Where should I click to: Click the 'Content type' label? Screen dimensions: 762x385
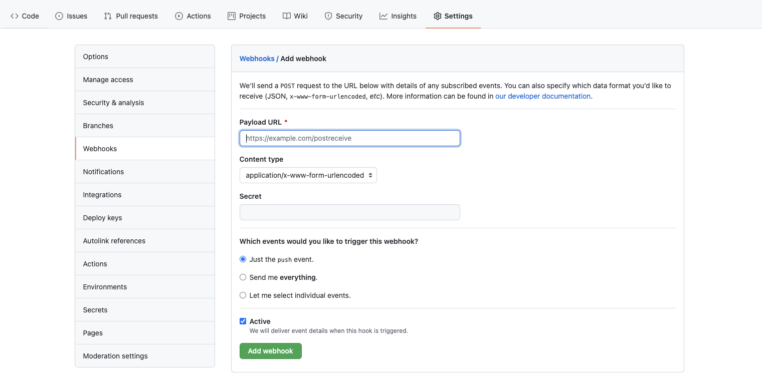click(x=261, y=159)
